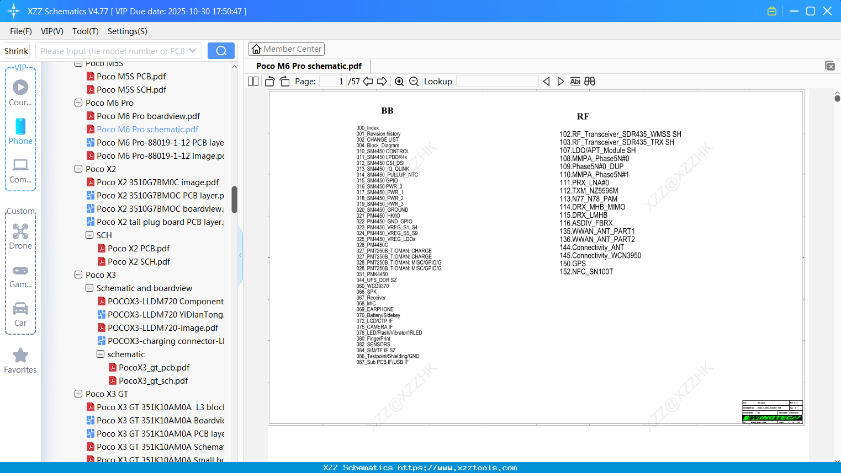Select the Phone category

(20, 132)
